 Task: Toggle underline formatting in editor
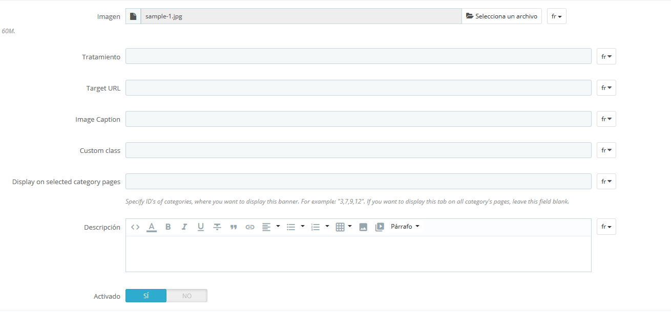point(201,227)
